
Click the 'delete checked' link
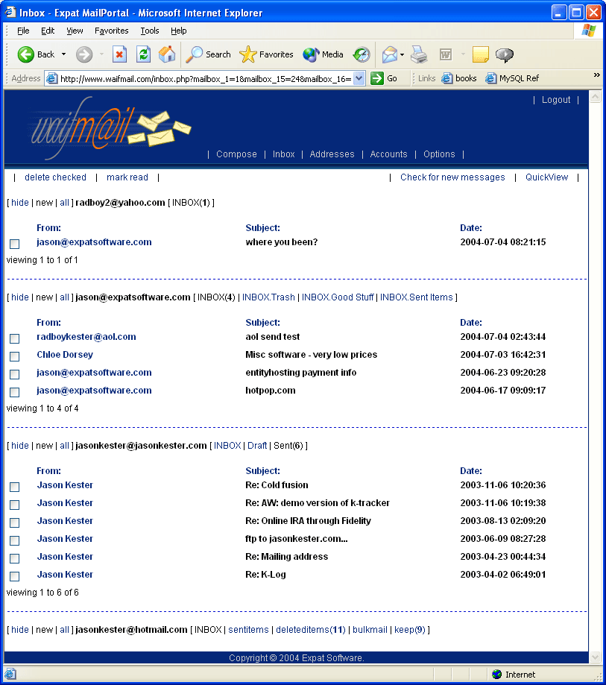click(x=55, y=177)
